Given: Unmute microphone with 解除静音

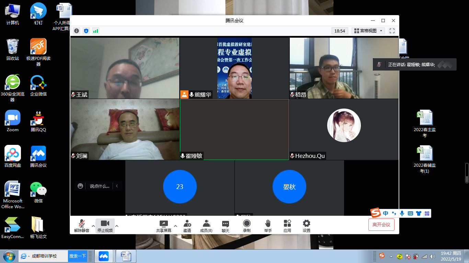Looking at the screenshot, I should 82,226.
